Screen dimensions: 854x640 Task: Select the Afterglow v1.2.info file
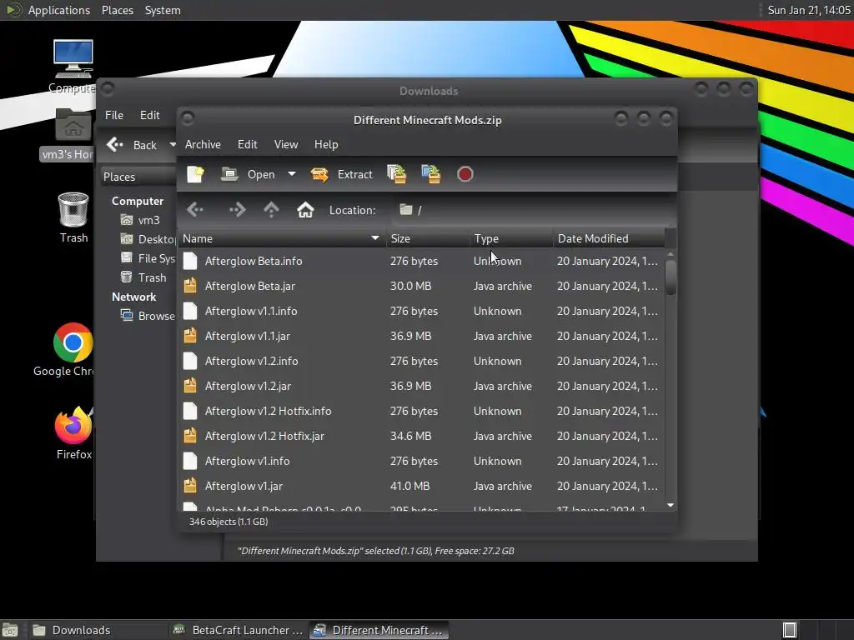pos(421,361)
